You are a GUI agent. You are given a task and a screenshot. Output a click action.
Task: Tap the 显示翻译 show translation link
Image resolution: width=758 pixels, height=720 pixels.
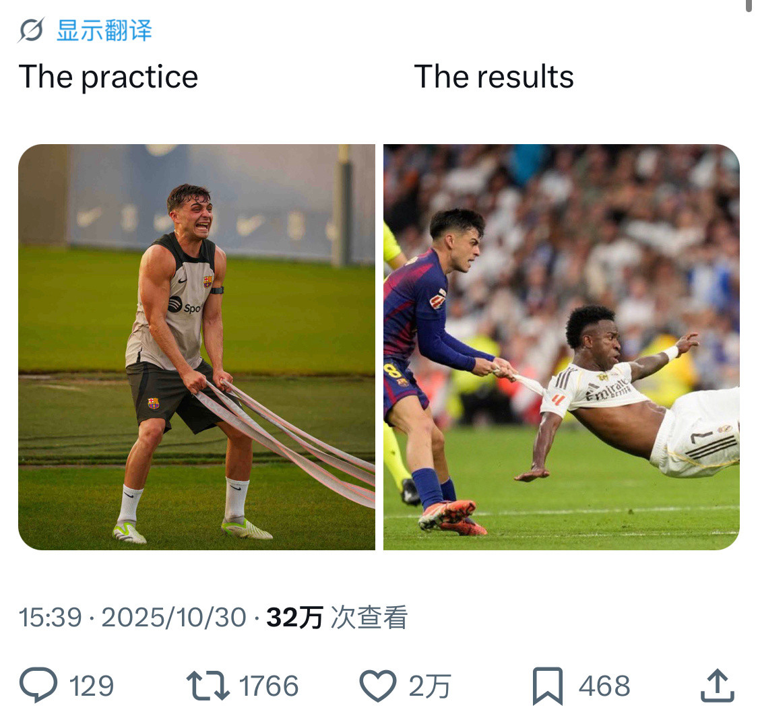pyautogui.click(x=104, y=30)
